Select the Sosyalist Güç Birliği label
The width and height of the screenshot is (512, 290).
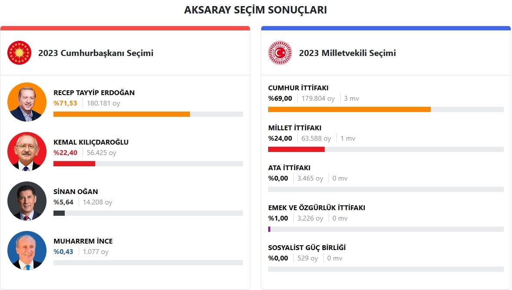pyautogui.click(x=307, y=248)
